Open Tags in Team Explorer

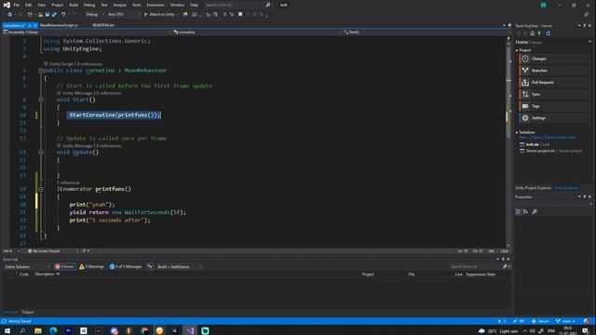click(x=555, y=106)
